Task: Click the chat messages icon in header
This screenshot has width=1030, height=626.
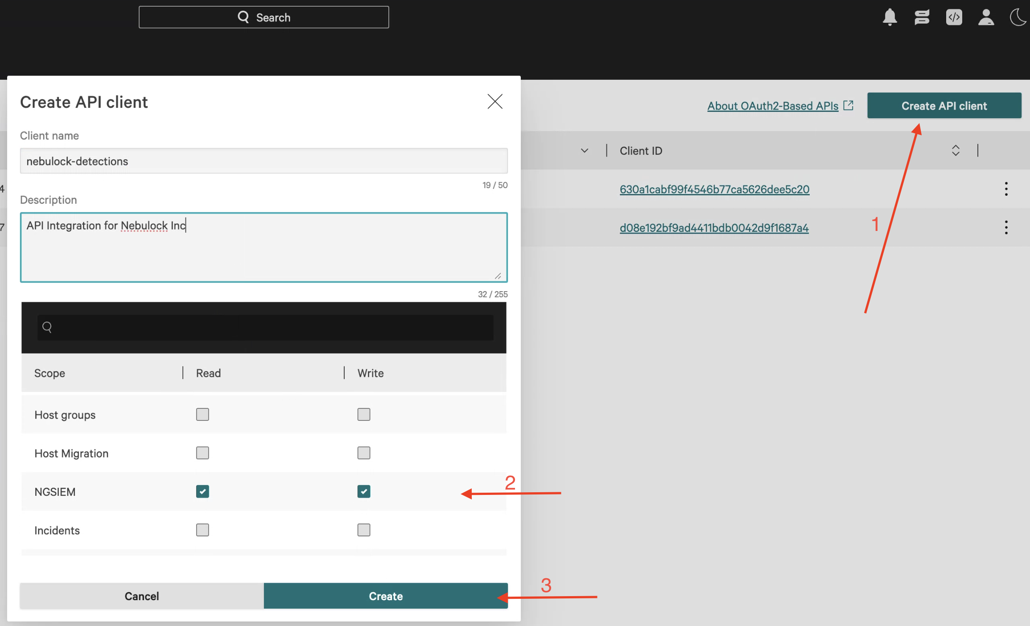Action: point(922,17)
